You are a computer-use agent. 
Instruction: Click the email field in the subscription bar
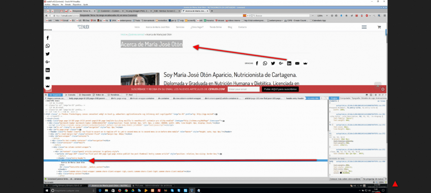point(244,89)
